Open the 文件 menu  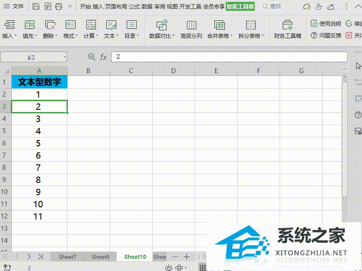tap(14, 6)
